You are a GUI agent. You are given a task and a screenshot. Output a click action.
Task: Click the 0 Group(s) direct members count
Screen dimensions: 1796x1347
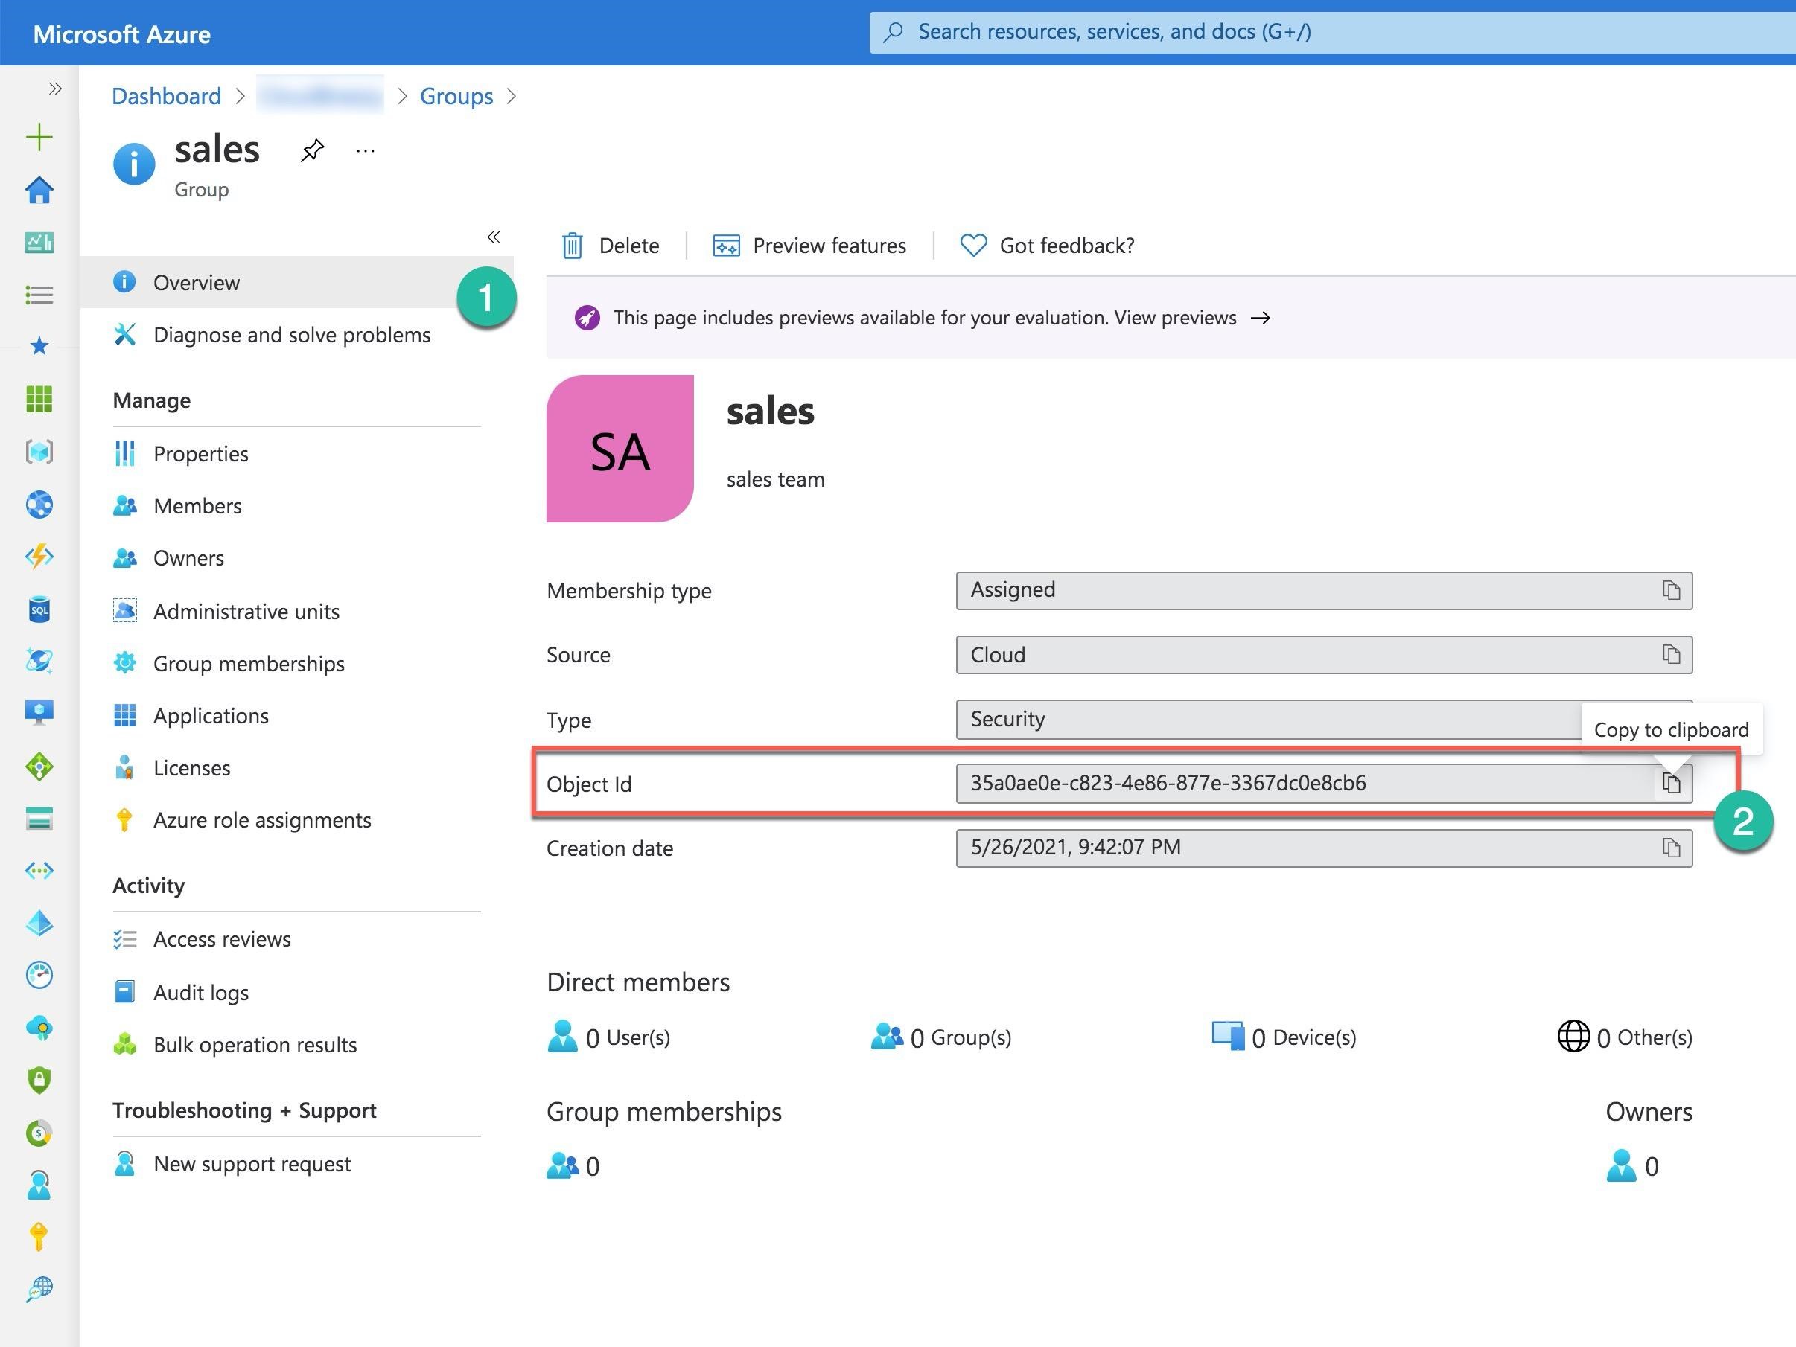(941, 1036)
